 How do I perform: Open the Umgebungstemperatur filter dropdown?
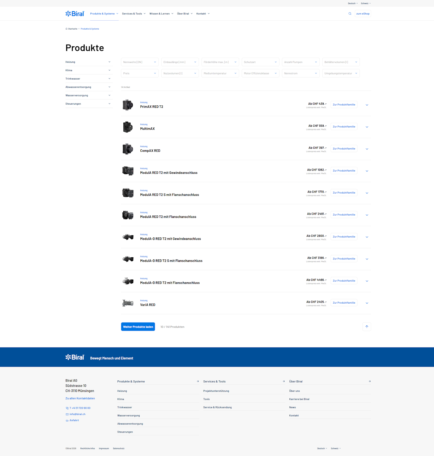click(341, 73)
